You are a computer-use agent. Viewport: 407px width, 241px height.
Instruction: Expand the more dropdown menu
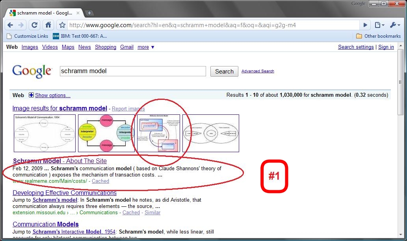[x=146, y=47]
